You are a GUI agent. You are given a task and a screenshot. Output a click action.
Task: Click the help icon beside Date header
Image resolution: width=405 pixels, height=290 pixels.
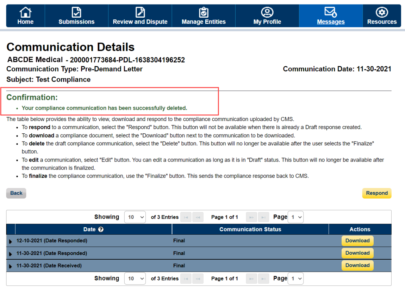[x=101, y=229]
